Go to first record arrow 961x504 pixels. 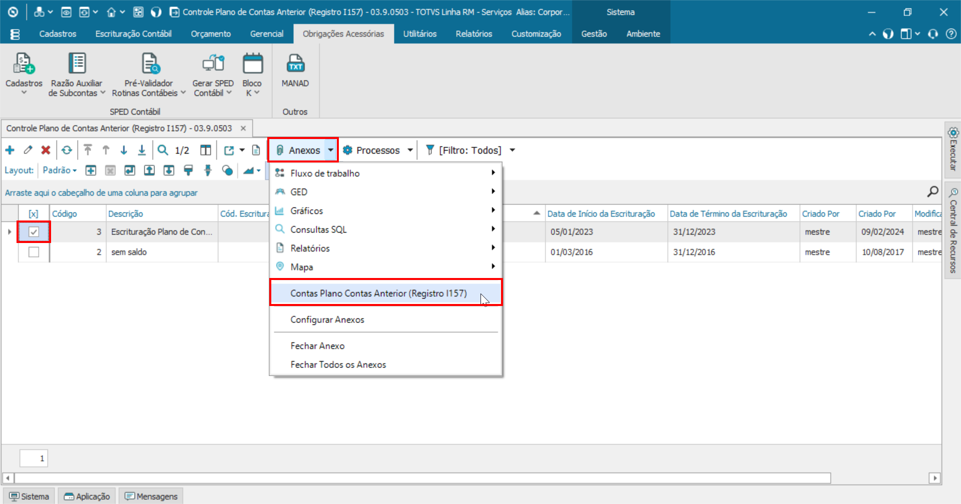(88, 150)
